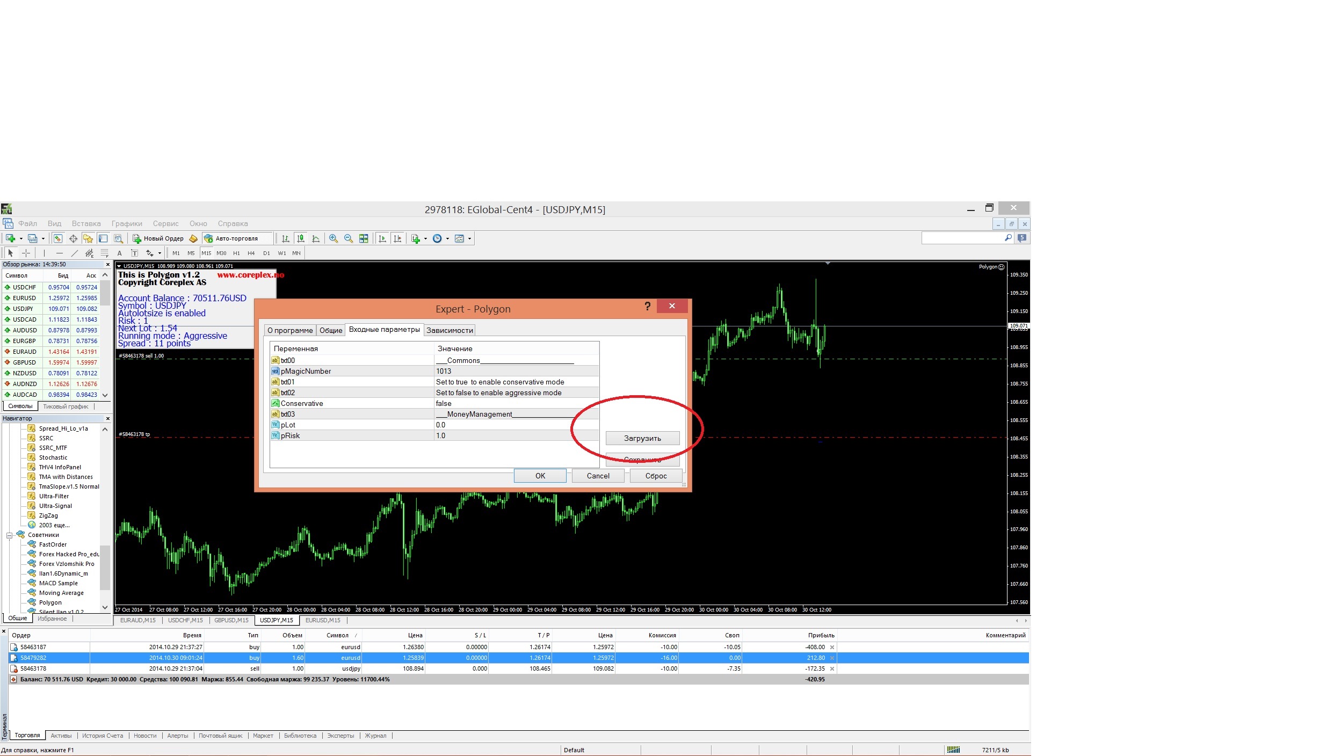Tile chart windows icon
This screenshot has height=756, width=1319.
[x=364, y=238]
